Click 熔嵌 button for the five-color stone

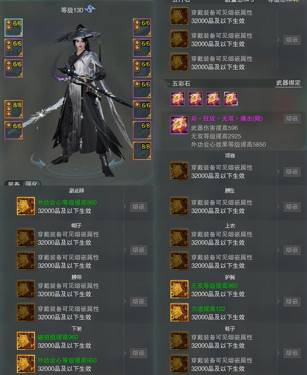coord(292,119)
